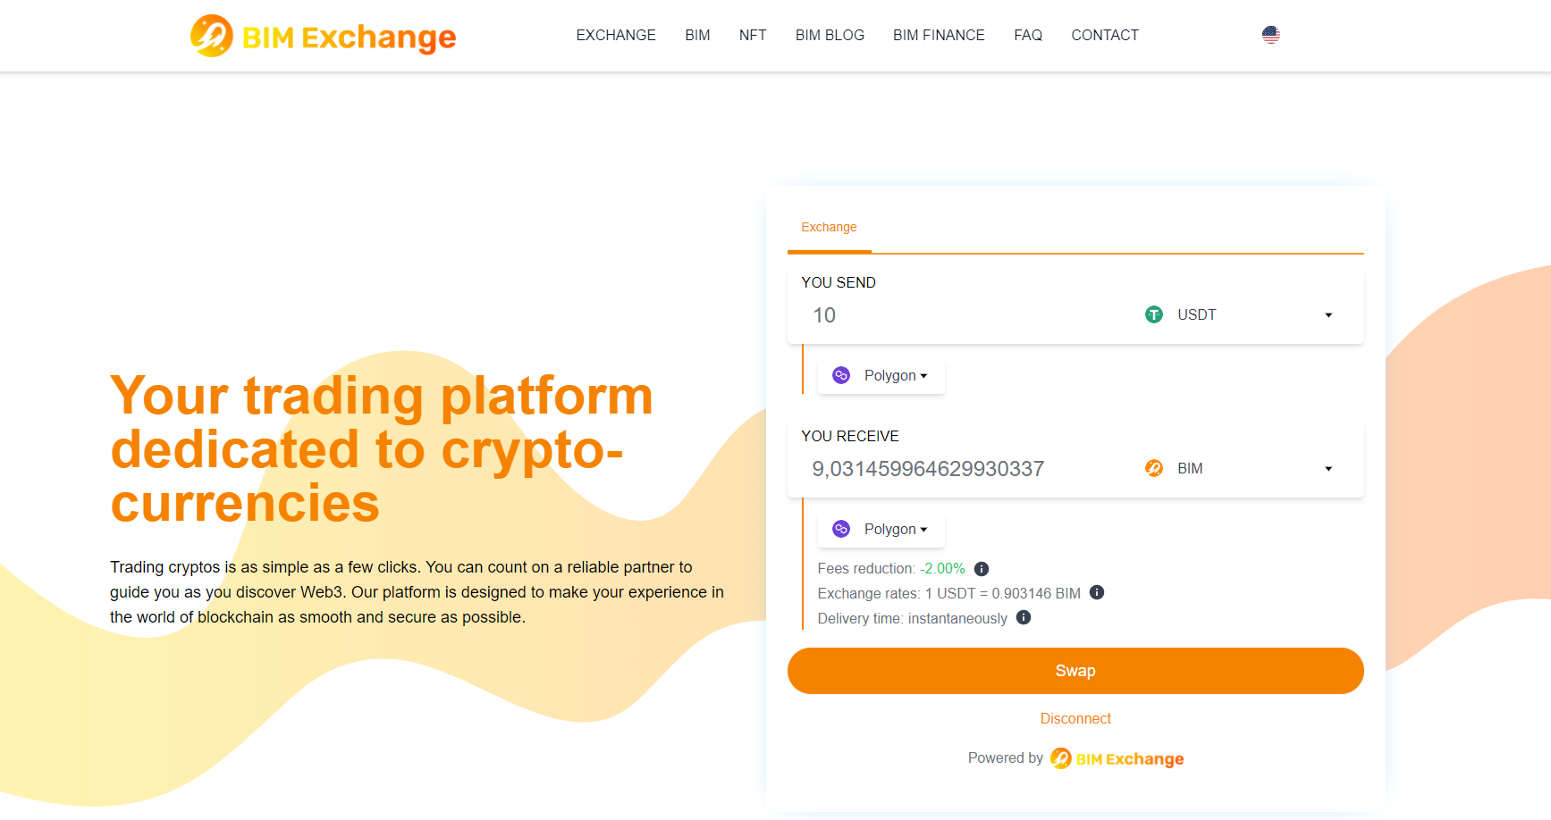The height and width of the screenshot is (820, 1551).
Task: Open the Polygon network dropdown under You Send
Action: point(881,376)
